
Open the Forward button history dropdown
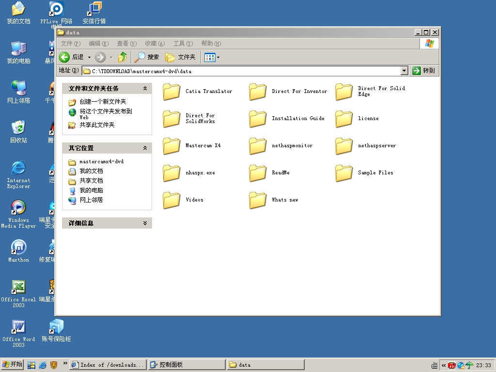point(111,57)
